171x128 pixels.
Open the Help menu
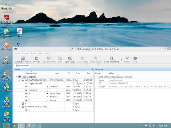(47, 53)
